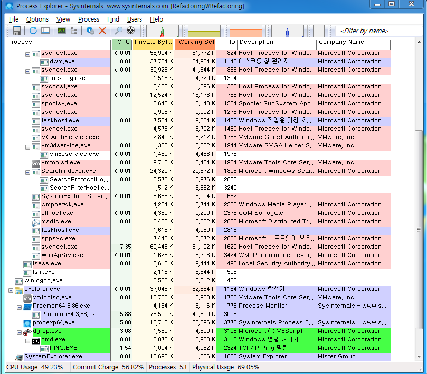Viewport: 427px width, 374px height.
Task: Click the Physical Usage 69.05% status text
Action: 225,367
